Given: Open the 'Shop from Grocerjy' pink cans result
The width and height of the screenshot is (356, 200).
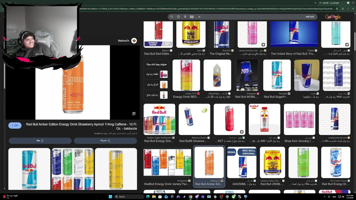Looking at the screenshot, I should click(300, 123).
